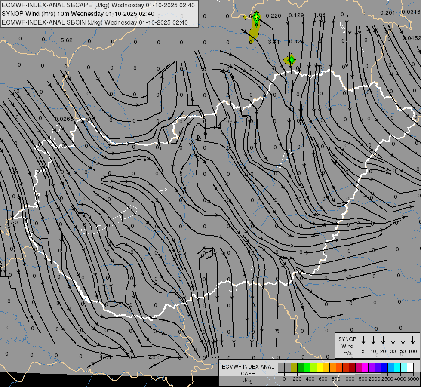Viewport: 421px width, 387px height.
Task: Click the SBCIN title line at top
Action: (x=95, y=22)
